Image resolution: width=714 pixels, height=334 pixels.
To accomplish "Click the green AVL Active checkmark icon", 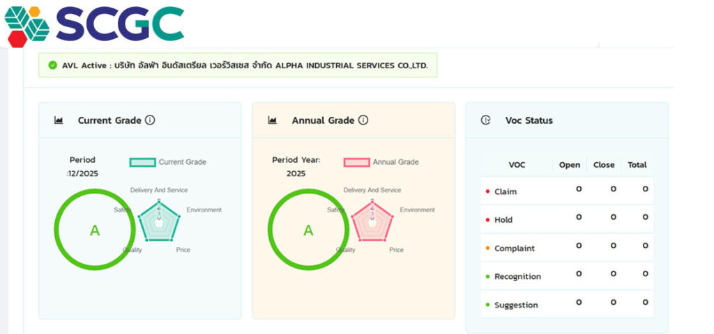I will coord(52,65).
